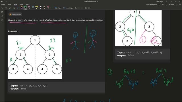Select the red pen beside the plus

click(x=48, y=8)
